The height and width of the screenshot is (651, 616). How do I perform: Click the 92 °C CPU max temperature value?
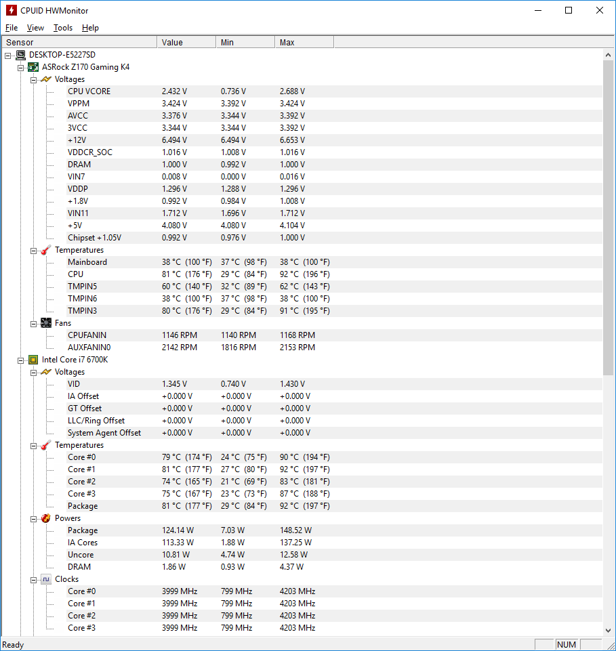point(304,274)
